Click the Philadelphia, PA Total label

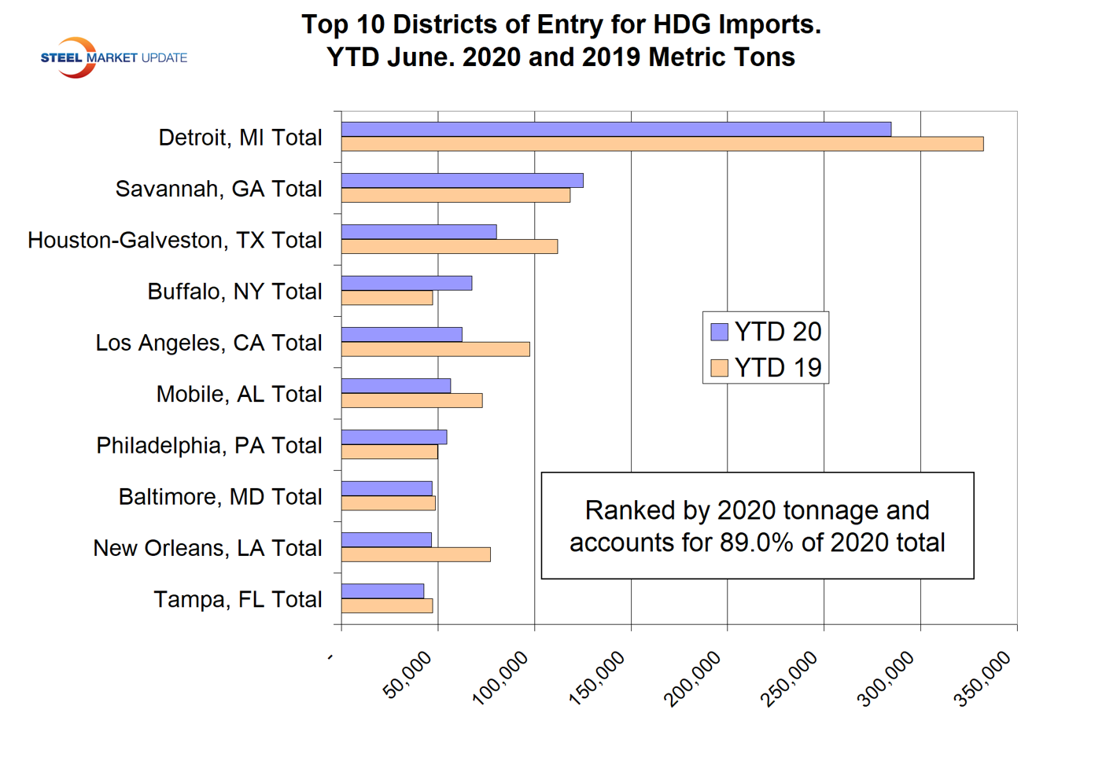[209, 445]
